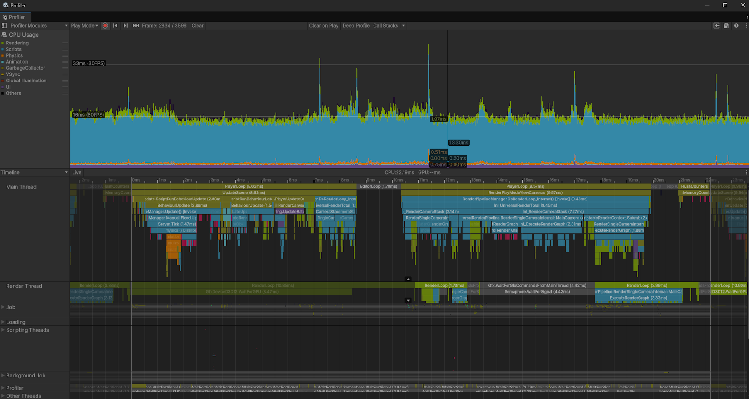Click the panel layout icon beside Profiler Modules
Screen dimensions: 749x399
point(4,26)
